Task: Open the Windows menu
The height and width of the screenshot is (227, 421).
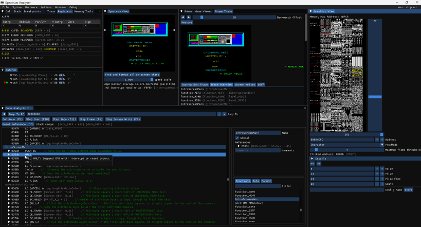Action: pyautogui.click(x=61, y=7)
